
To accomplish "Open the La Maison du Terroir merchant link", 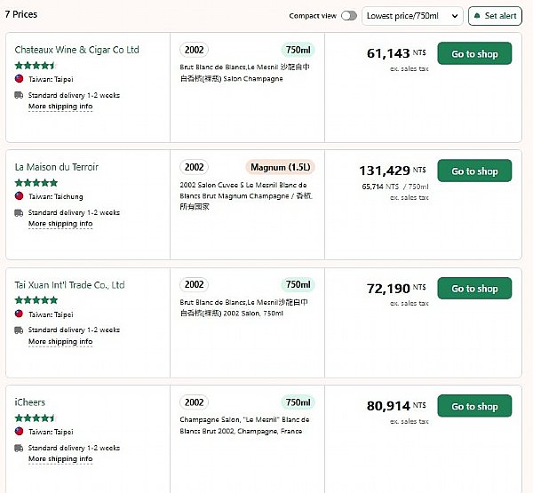I will [x=57, y=167].
